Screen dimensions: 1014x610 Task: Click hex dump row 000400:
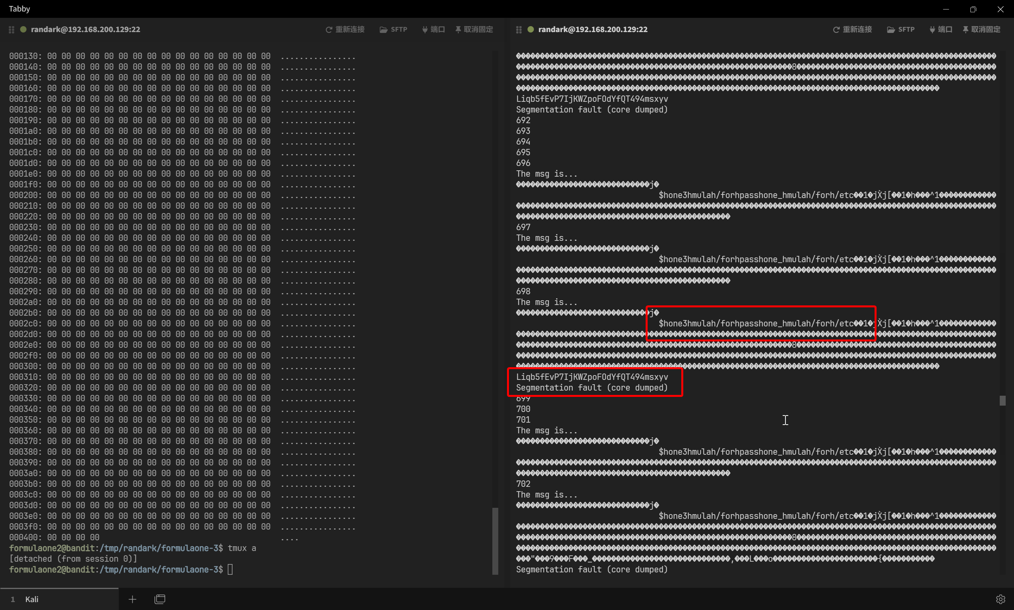point(153,537)
